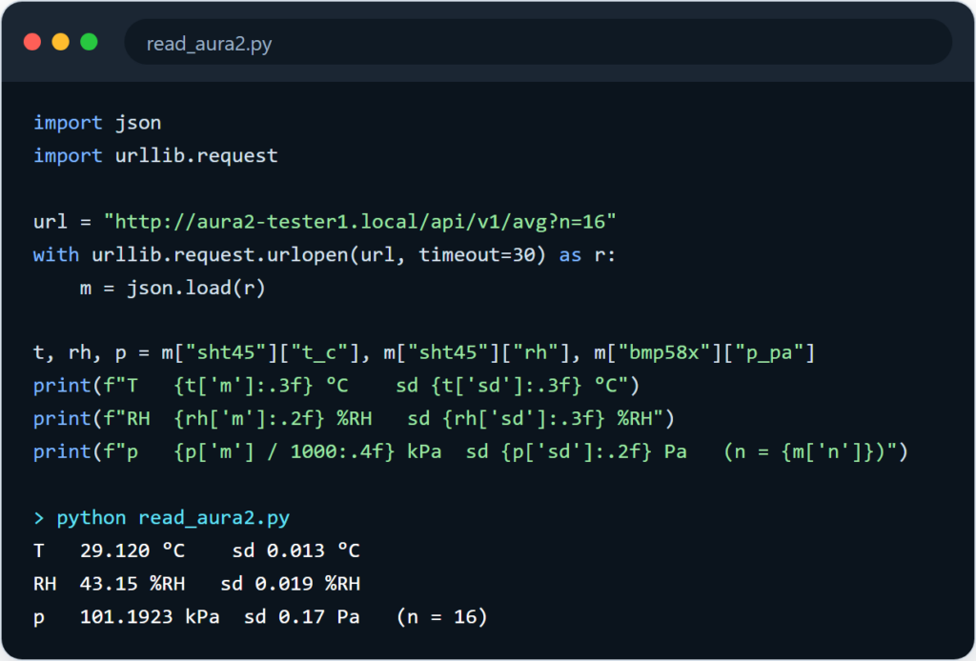Click the 't, rh, p =' assignment line
This screenshot has height=661, width=976.
point(424,352)
